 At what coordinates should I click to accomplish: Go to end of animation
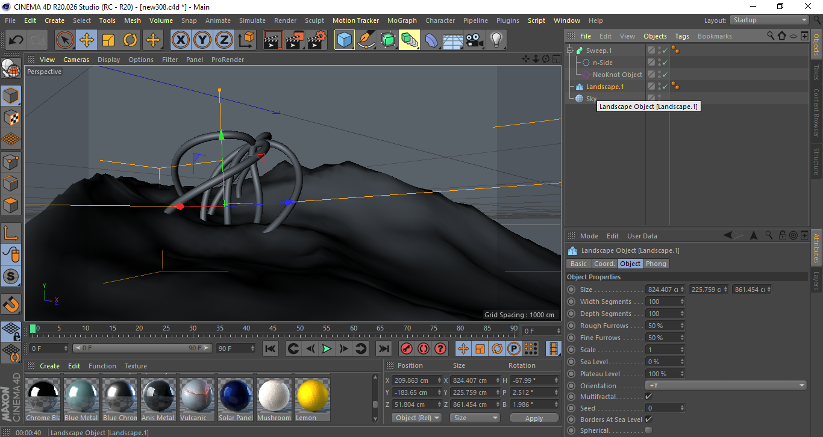point(384,349)
